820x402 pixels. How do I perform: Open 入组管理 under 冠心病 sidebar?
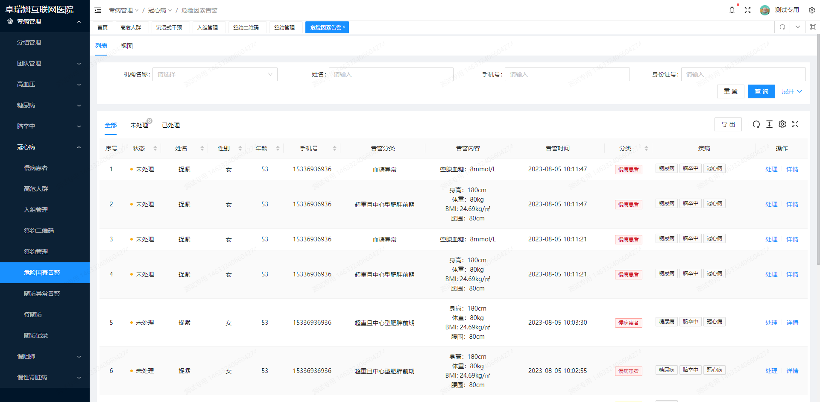coord(45,210)
